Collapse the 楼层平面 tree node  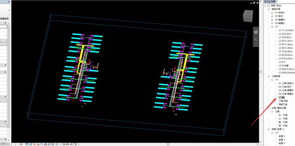[x=269, y=9]
